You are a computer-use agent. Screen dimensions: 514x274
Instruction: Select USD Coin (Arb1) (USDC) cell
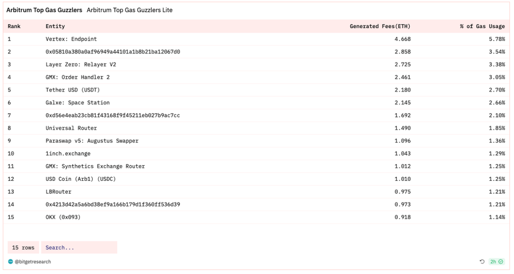point(81,179)
